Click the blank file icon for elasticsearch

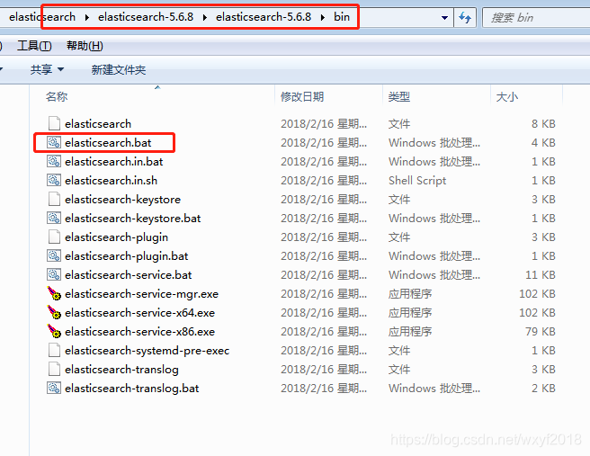pyautogui.click(x=54, y=123)
